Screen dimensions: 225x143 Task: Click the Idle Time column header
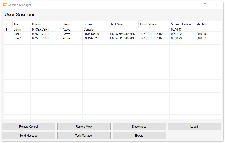pyautogui.click(x=202, y=24)
